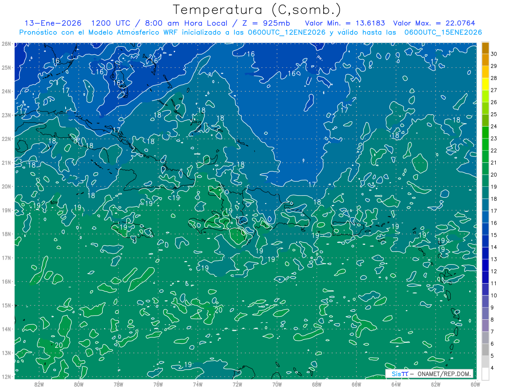Click the '60W' longitude axis label
This screenshot has width=505, height=390.
(475, 384)
